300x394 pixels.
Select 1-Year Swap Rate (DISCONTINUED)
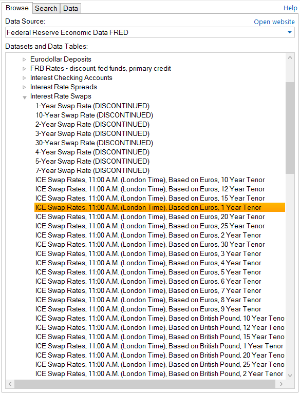[x=92, y=106]
